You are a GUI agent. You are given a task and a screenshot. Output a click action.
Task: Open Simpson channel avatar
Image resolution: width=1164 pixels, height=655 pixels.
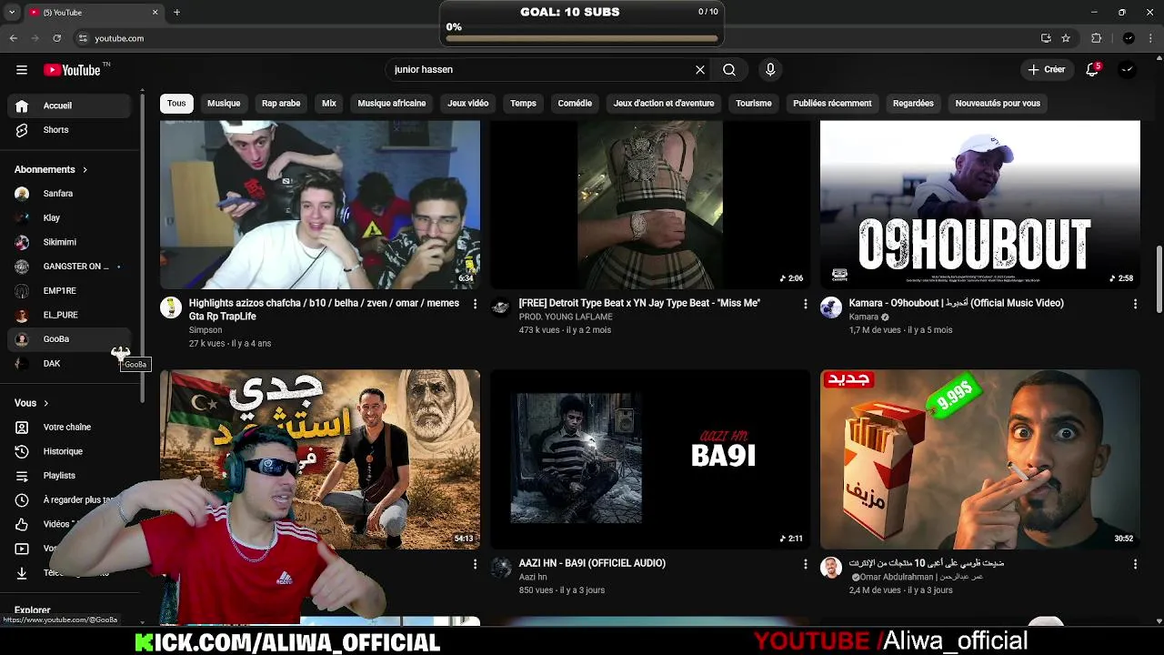171,307
